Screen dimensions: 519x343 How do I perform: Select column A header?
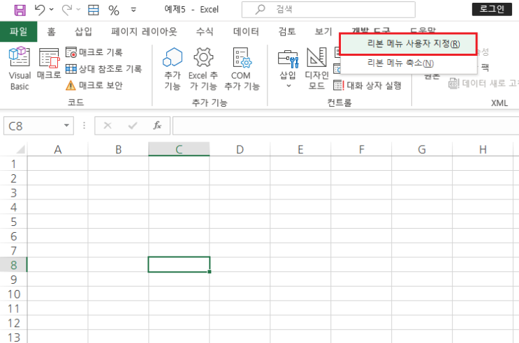click(57, 149)
